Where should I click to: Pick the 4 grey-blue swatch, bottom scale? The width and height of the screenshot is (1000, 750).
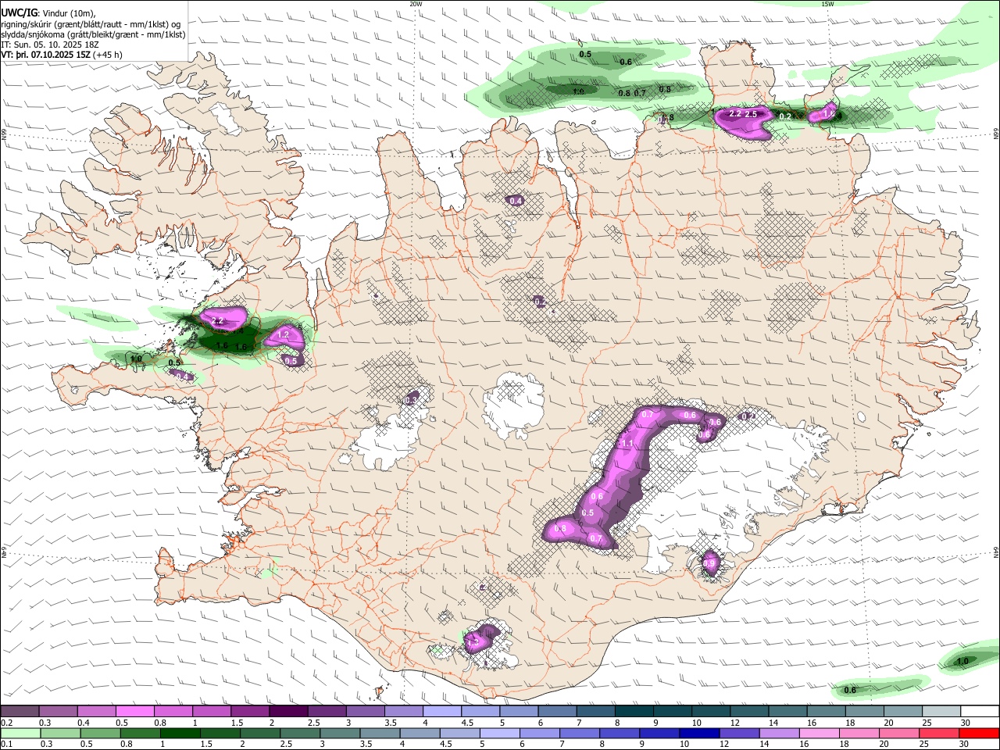coord(420,734)
